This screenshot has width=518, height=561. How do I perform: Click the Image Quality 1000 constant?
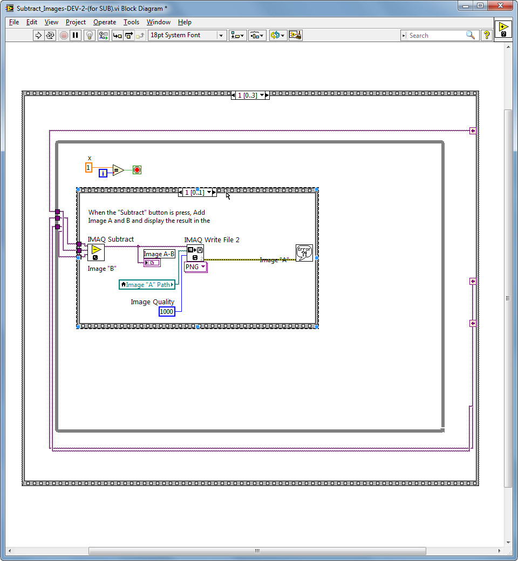[x=167, y=312]
